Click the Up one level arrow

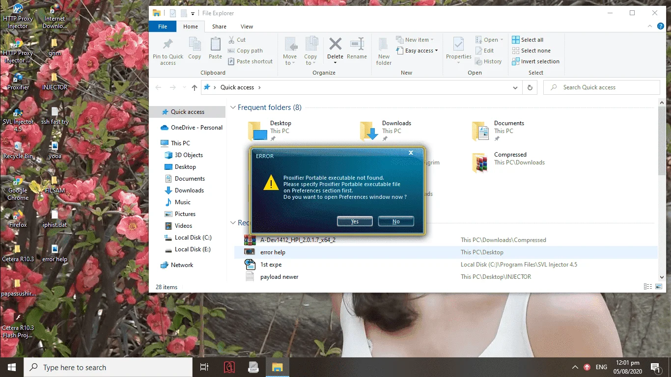coord(195,87)
